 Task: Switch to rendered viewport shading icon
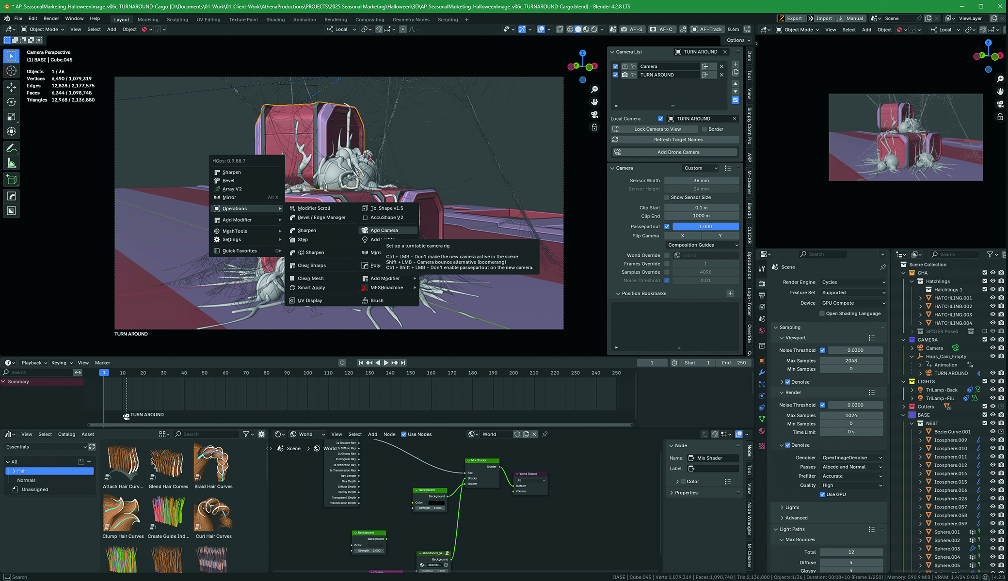(593, 29)
